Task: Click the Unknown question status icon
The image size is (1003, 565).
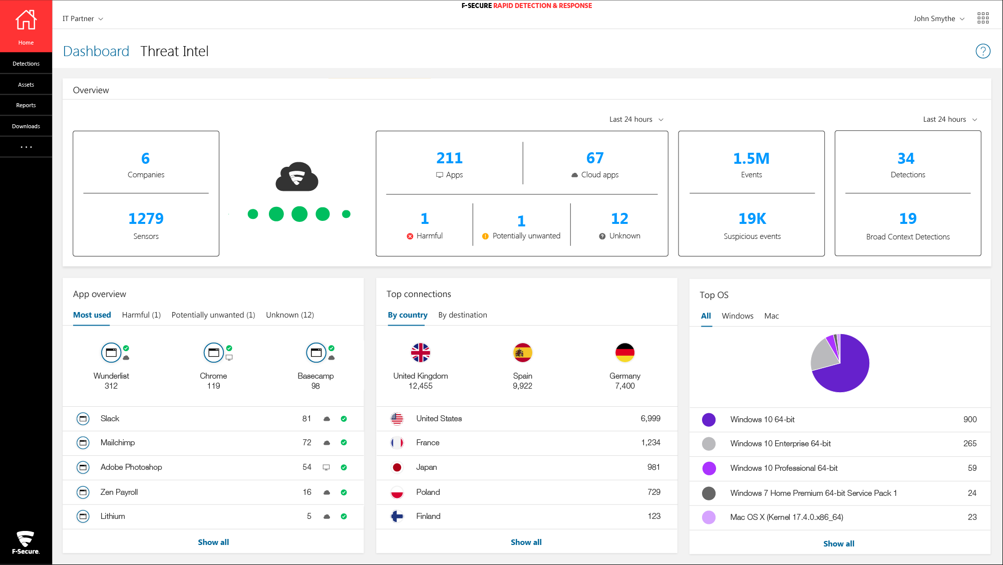Action: (602, 236)
